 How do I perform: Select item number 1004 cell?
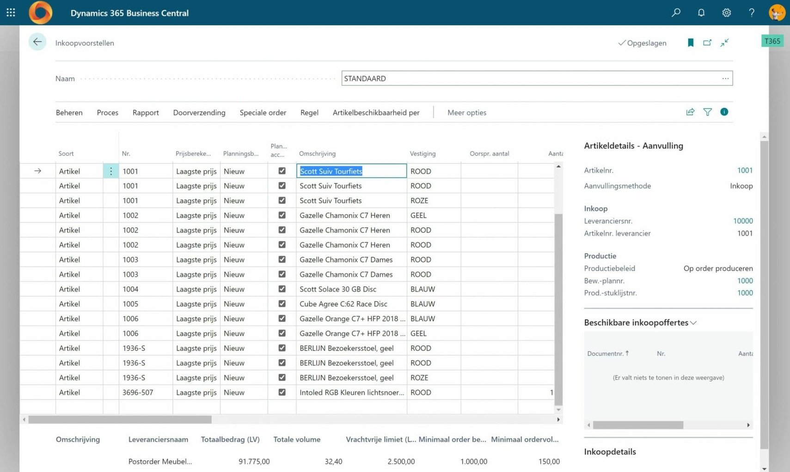(x=146, y=289)
